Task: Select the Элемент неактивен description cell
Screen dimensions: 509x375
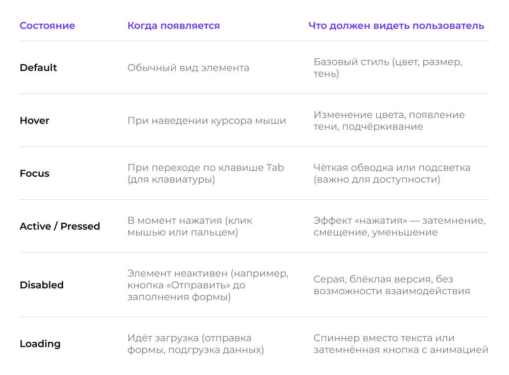Action: [208, 285]
